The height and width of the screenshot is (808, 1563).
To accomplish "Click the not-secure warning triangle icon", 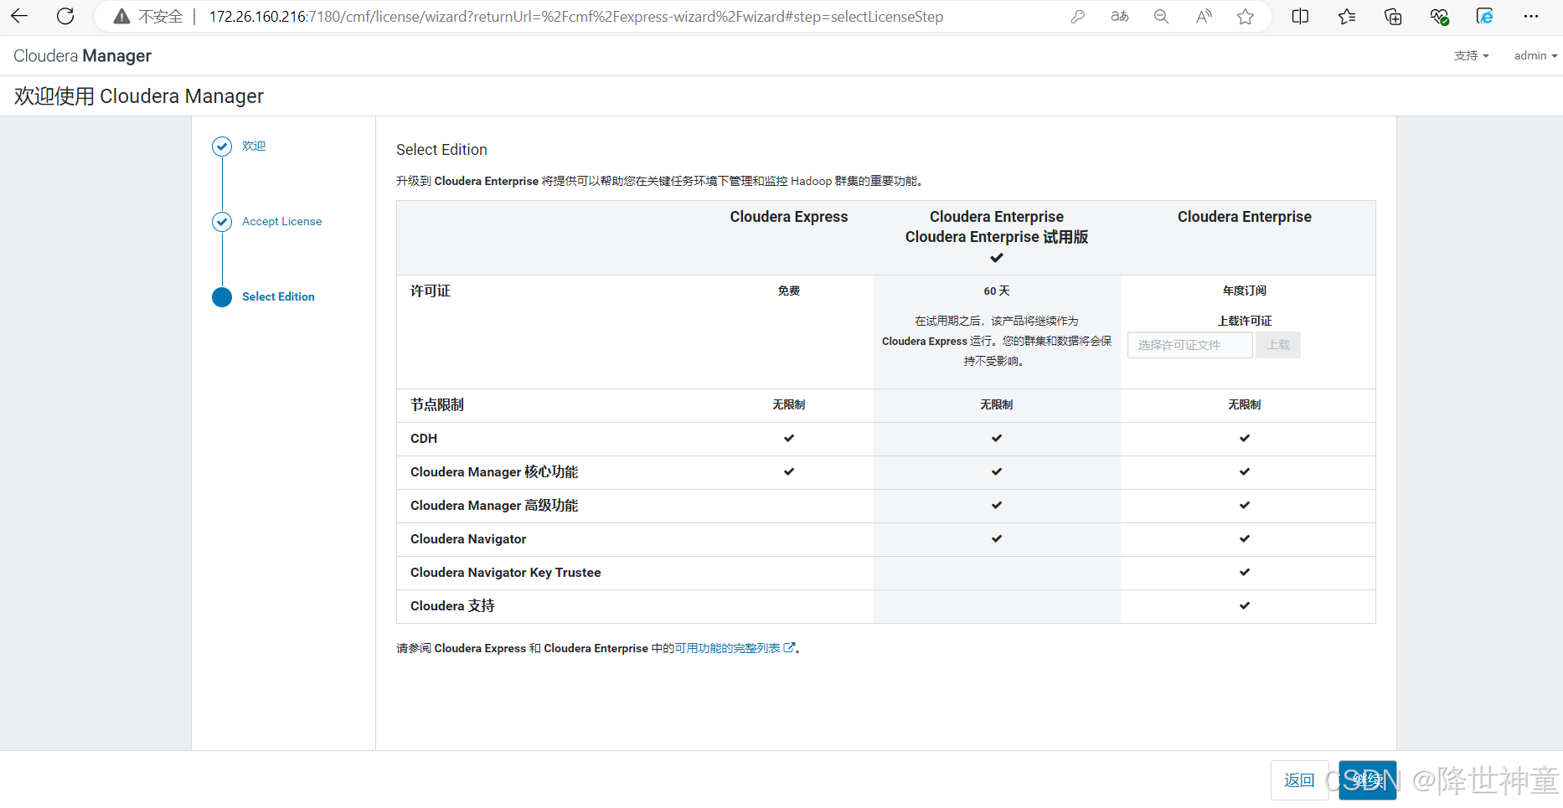I will (121, 16).
